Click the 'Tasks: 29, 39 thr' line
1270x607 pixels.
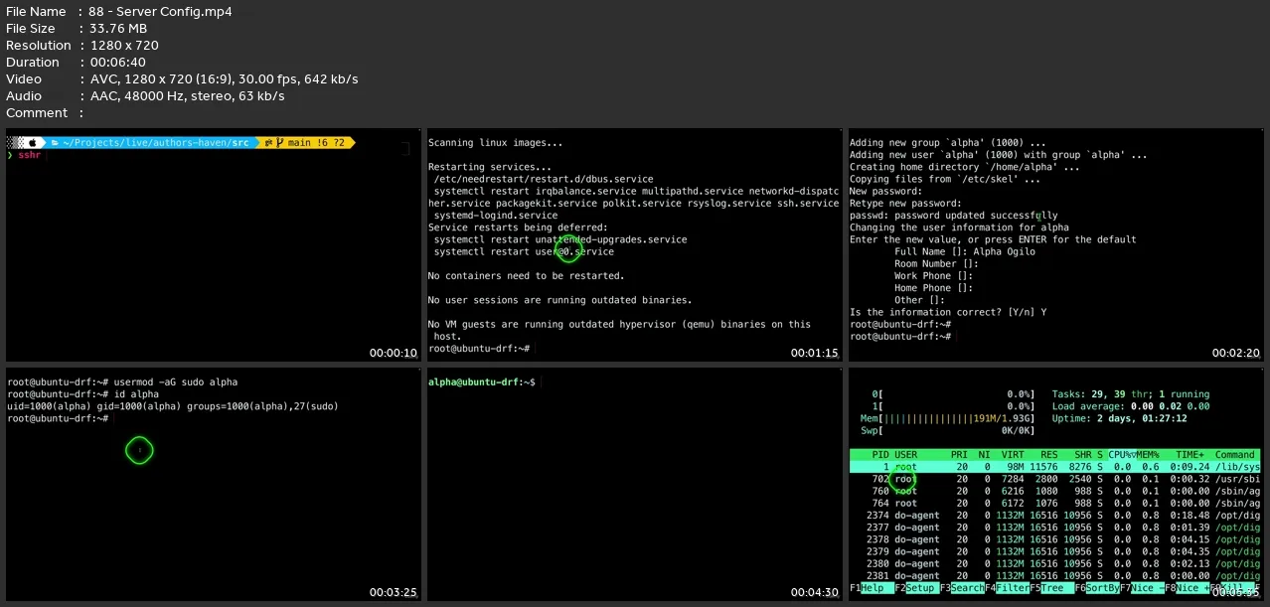pyautogui.click(x=1131, y=394)
